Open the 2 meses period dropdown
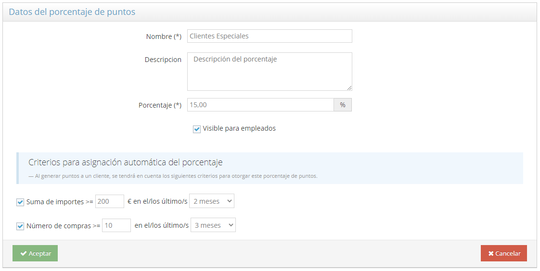The image size is (540, 271). pos(212,201)
